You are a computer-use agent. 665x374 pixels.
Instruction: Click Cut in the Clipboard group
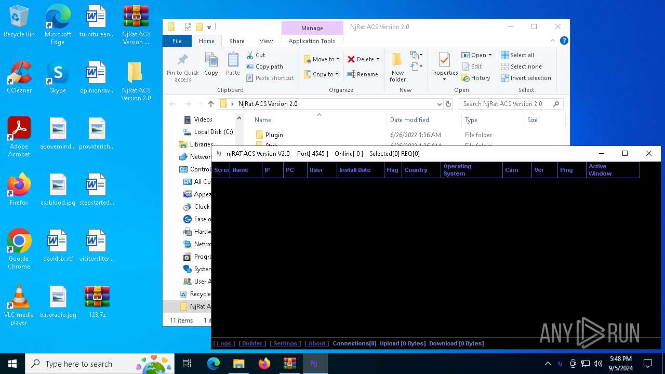[256, 55]
